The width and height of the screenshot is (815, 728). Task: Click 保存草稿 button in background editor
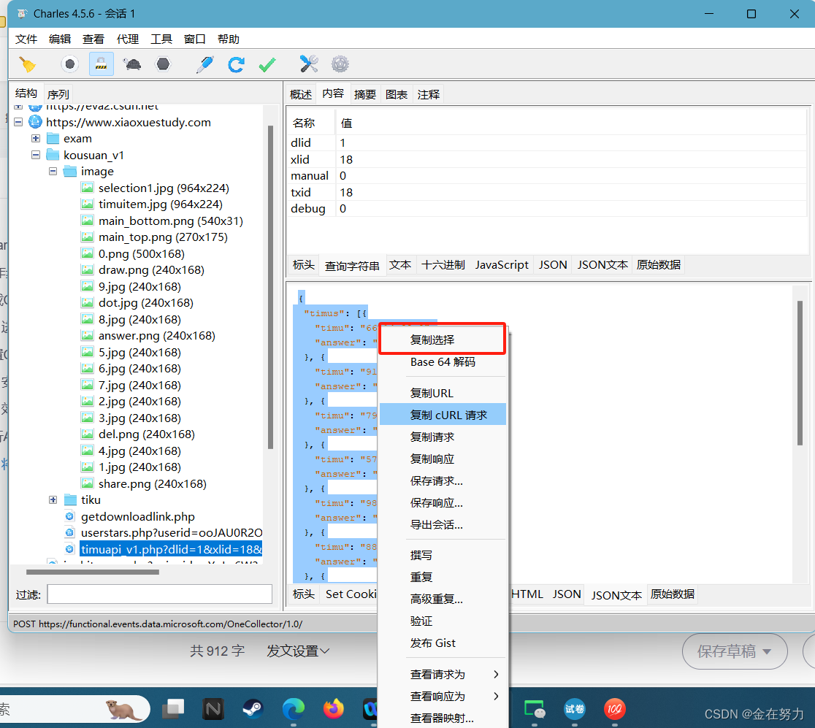(x=735, y=651)
